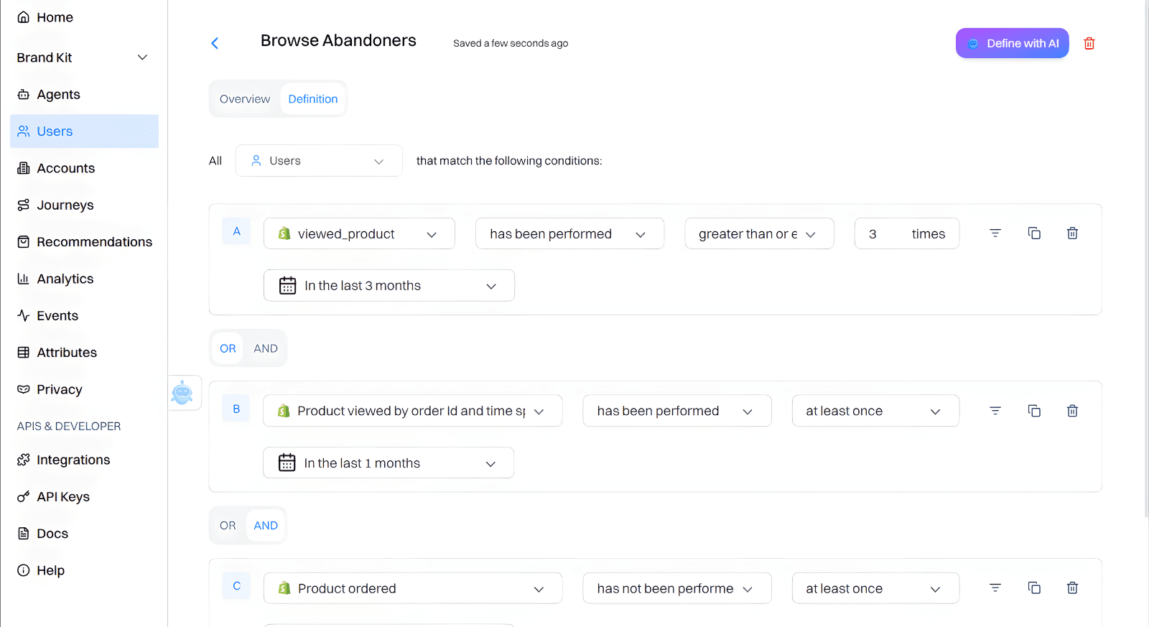Image resolution: width=1149 pixels, height=627 pixels.
Task: Open the Users entity dropdown
Action: 319,161
